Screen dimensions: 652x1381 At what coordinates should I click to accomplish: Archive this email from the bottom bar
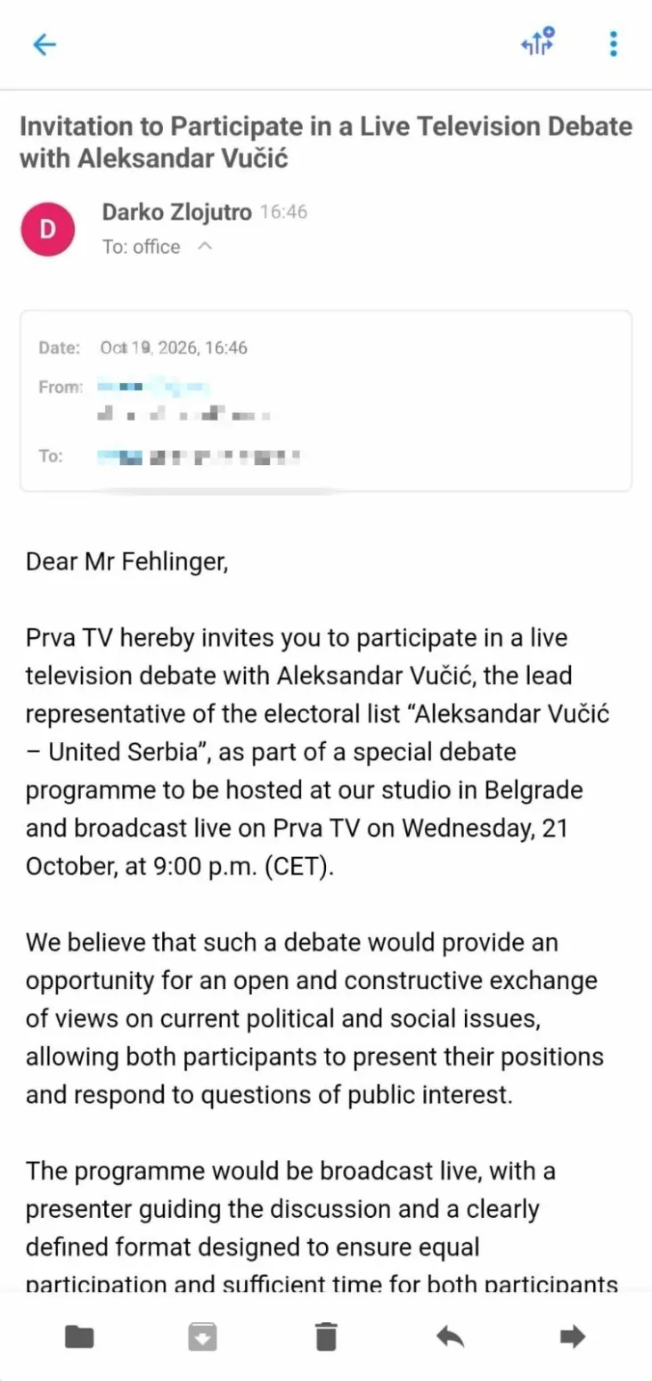point(202,1336)
